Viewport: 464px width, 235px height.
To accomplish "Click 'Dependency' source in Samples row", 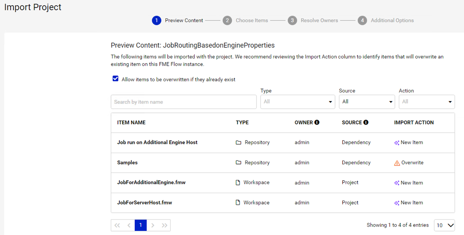I will point(356,162).
